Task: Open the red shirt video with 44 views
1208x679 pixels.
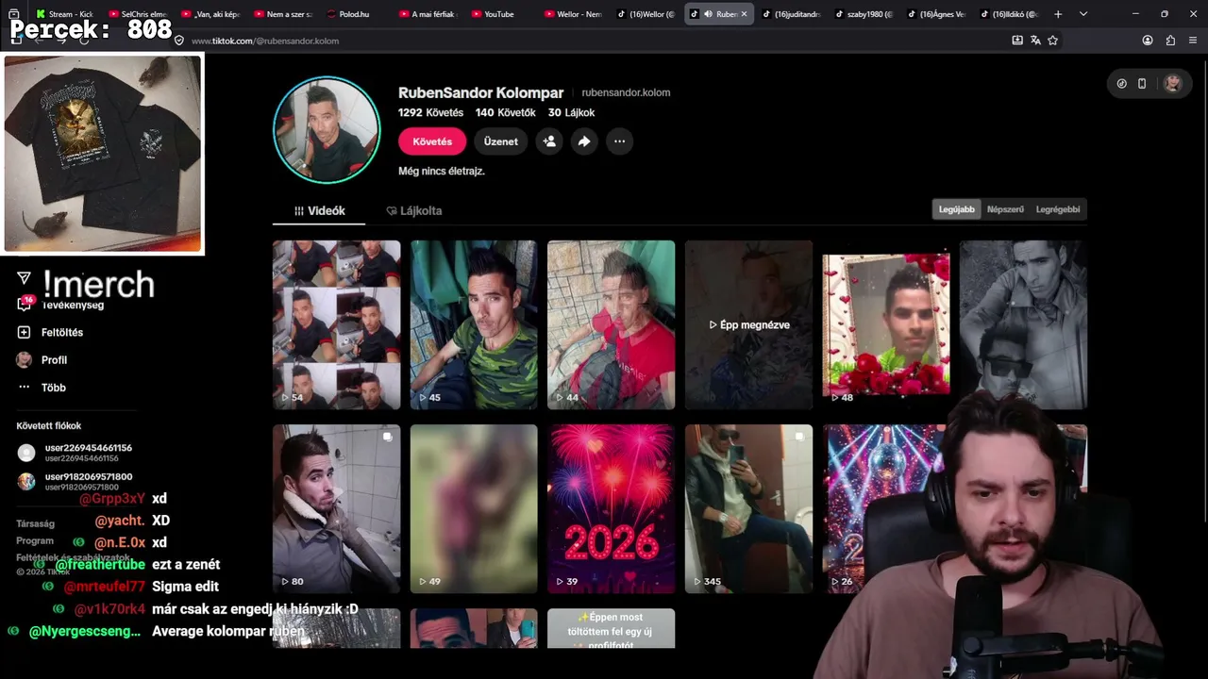Action: [612, 324]
